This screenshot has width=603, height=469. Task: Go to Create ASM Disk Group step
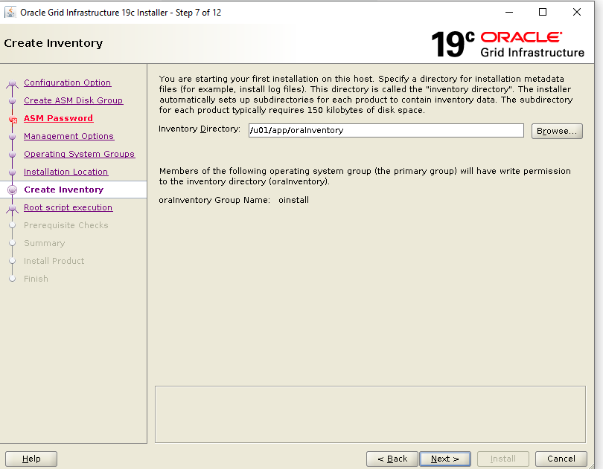coord(73,100)
